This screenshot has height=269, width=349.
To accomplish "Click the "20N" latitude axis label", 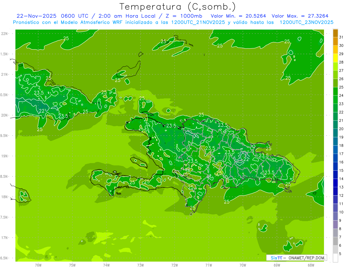I will coord(4,115).
